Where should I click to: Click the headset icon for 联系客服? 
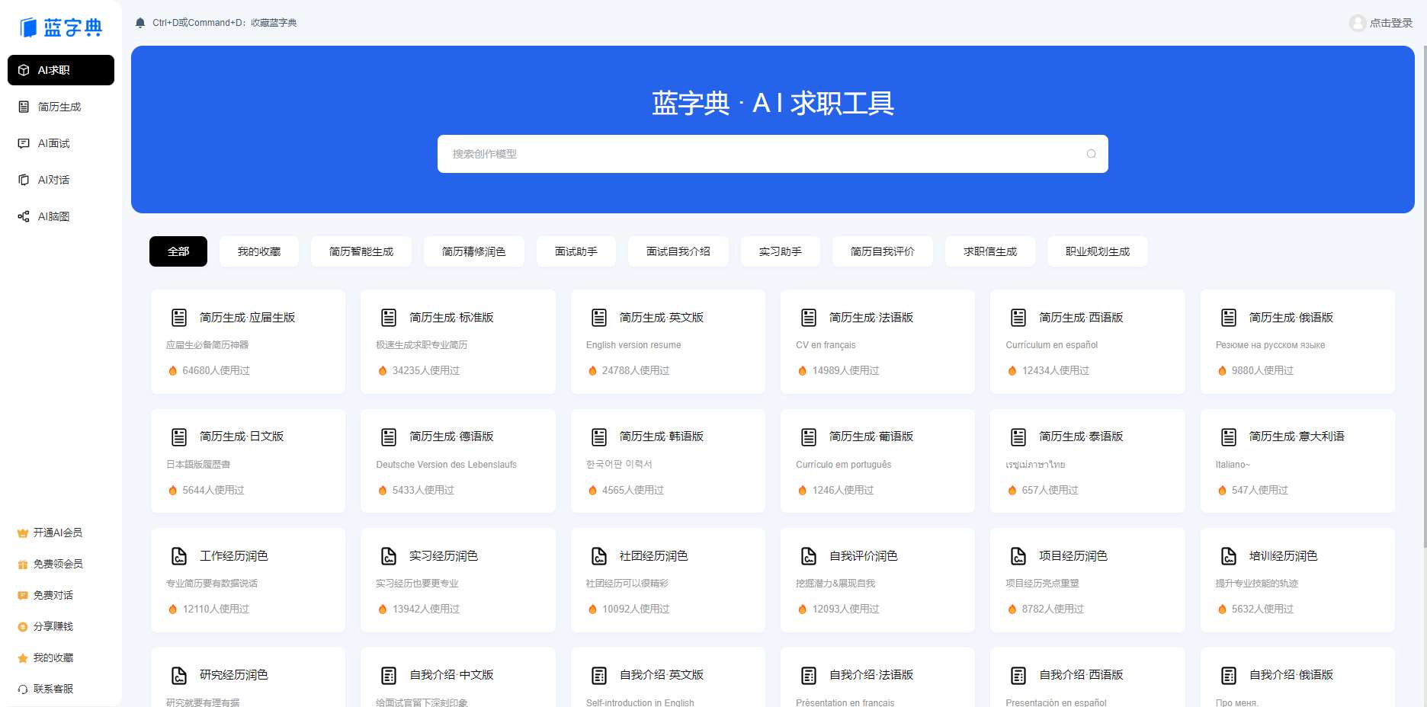[23, 689]
